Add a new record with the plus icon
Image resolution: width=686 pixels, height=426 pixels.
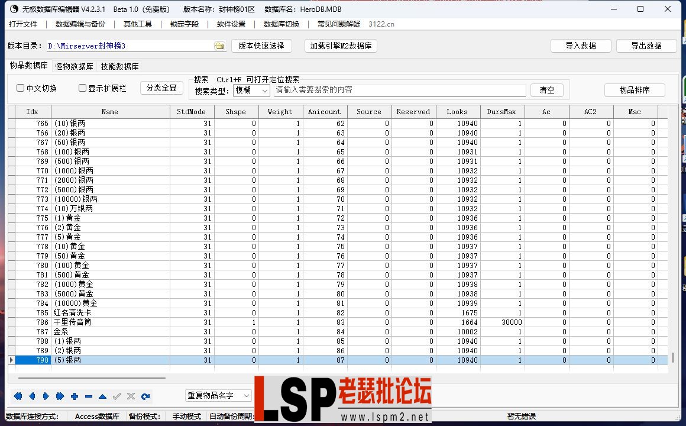click(75, 396)
